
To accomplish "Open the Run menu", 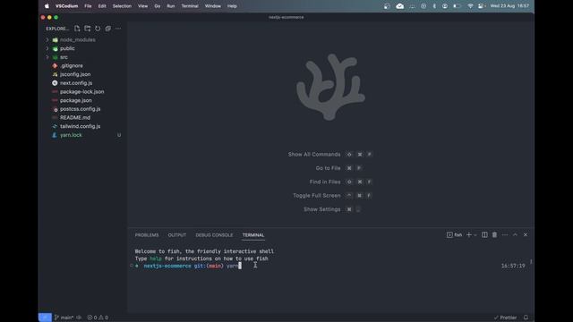I will click(x=171, y=6).
